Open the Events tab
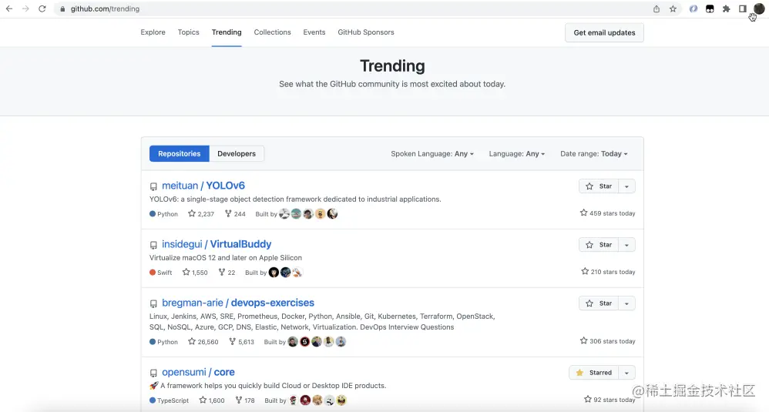The image size is (769, 412). pyautogui.click(x=314, y=32)
